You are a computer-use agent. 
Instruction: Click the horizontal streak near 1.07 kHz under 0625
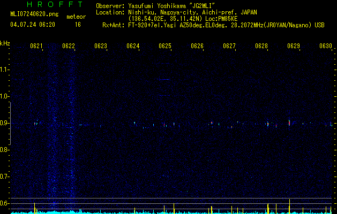164,79
